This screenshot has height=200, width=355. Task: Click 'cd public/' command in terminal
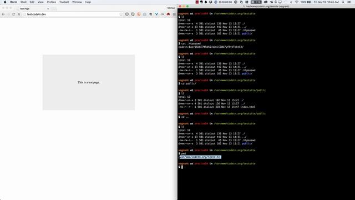(x=189, y=83)
